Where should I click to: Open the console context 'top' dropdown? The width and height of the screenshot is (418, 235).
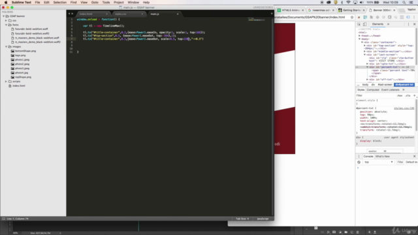(379, 162)
